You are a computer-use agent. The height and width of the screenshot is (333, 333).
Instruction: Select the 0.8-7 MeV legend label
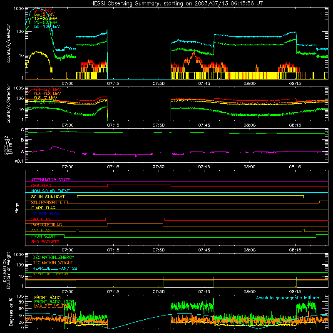click(45, 98)
